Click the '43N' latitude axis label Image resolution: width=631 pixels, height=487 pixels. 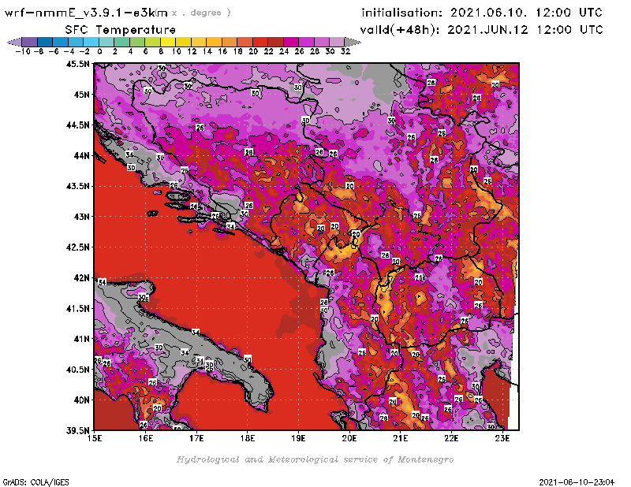(81, 217)
